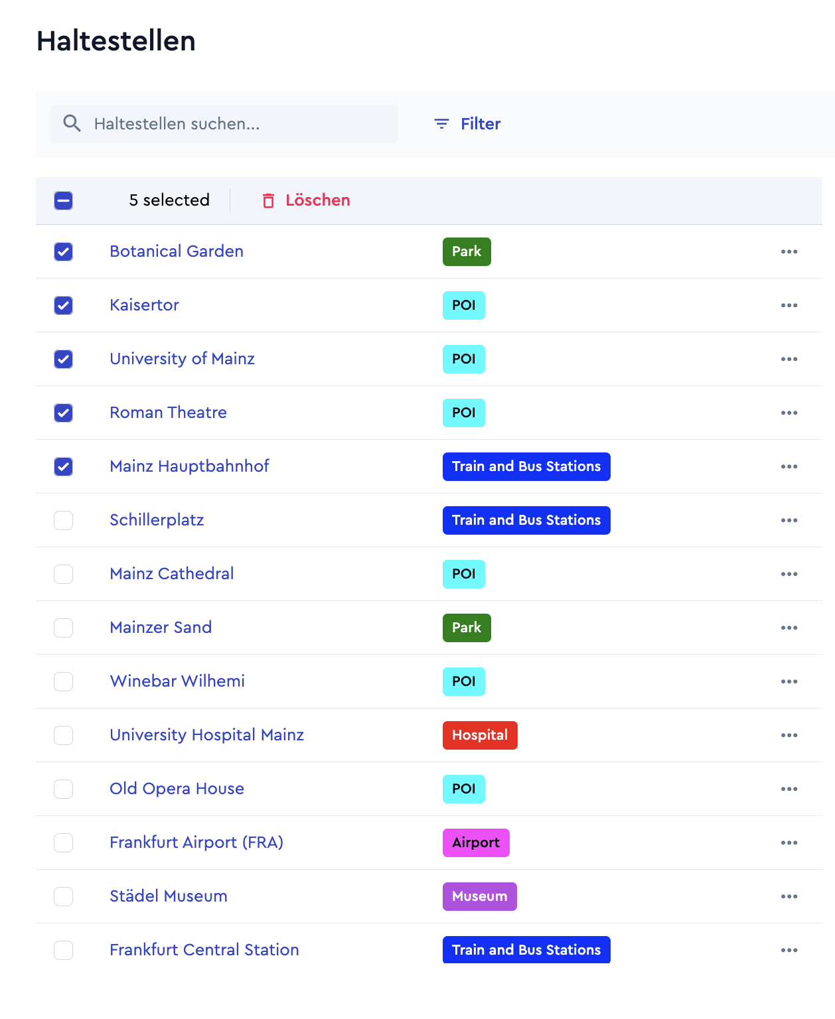The image size is (835, 1019).
Task: Click the pink Airport tag
Action: (x=476, y=843)
